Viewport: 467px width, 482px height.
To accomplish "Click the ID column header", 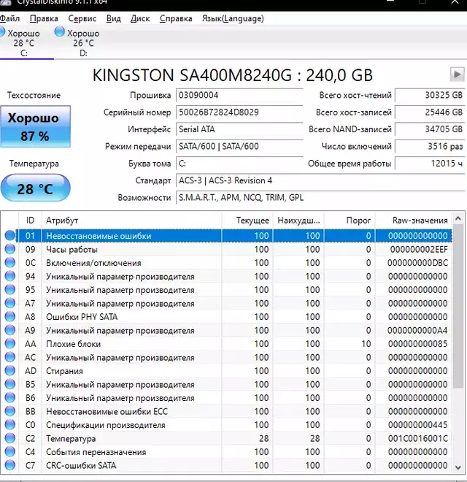I will click(30, 221).
